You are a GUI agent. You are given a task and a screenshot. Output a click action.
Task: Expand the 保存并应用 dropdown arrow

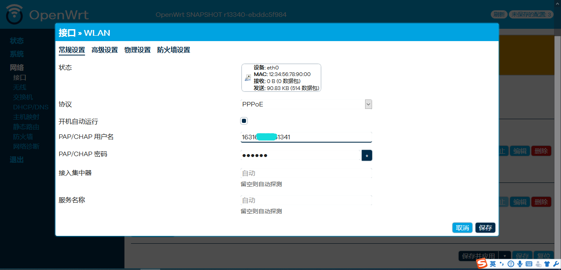505,256
